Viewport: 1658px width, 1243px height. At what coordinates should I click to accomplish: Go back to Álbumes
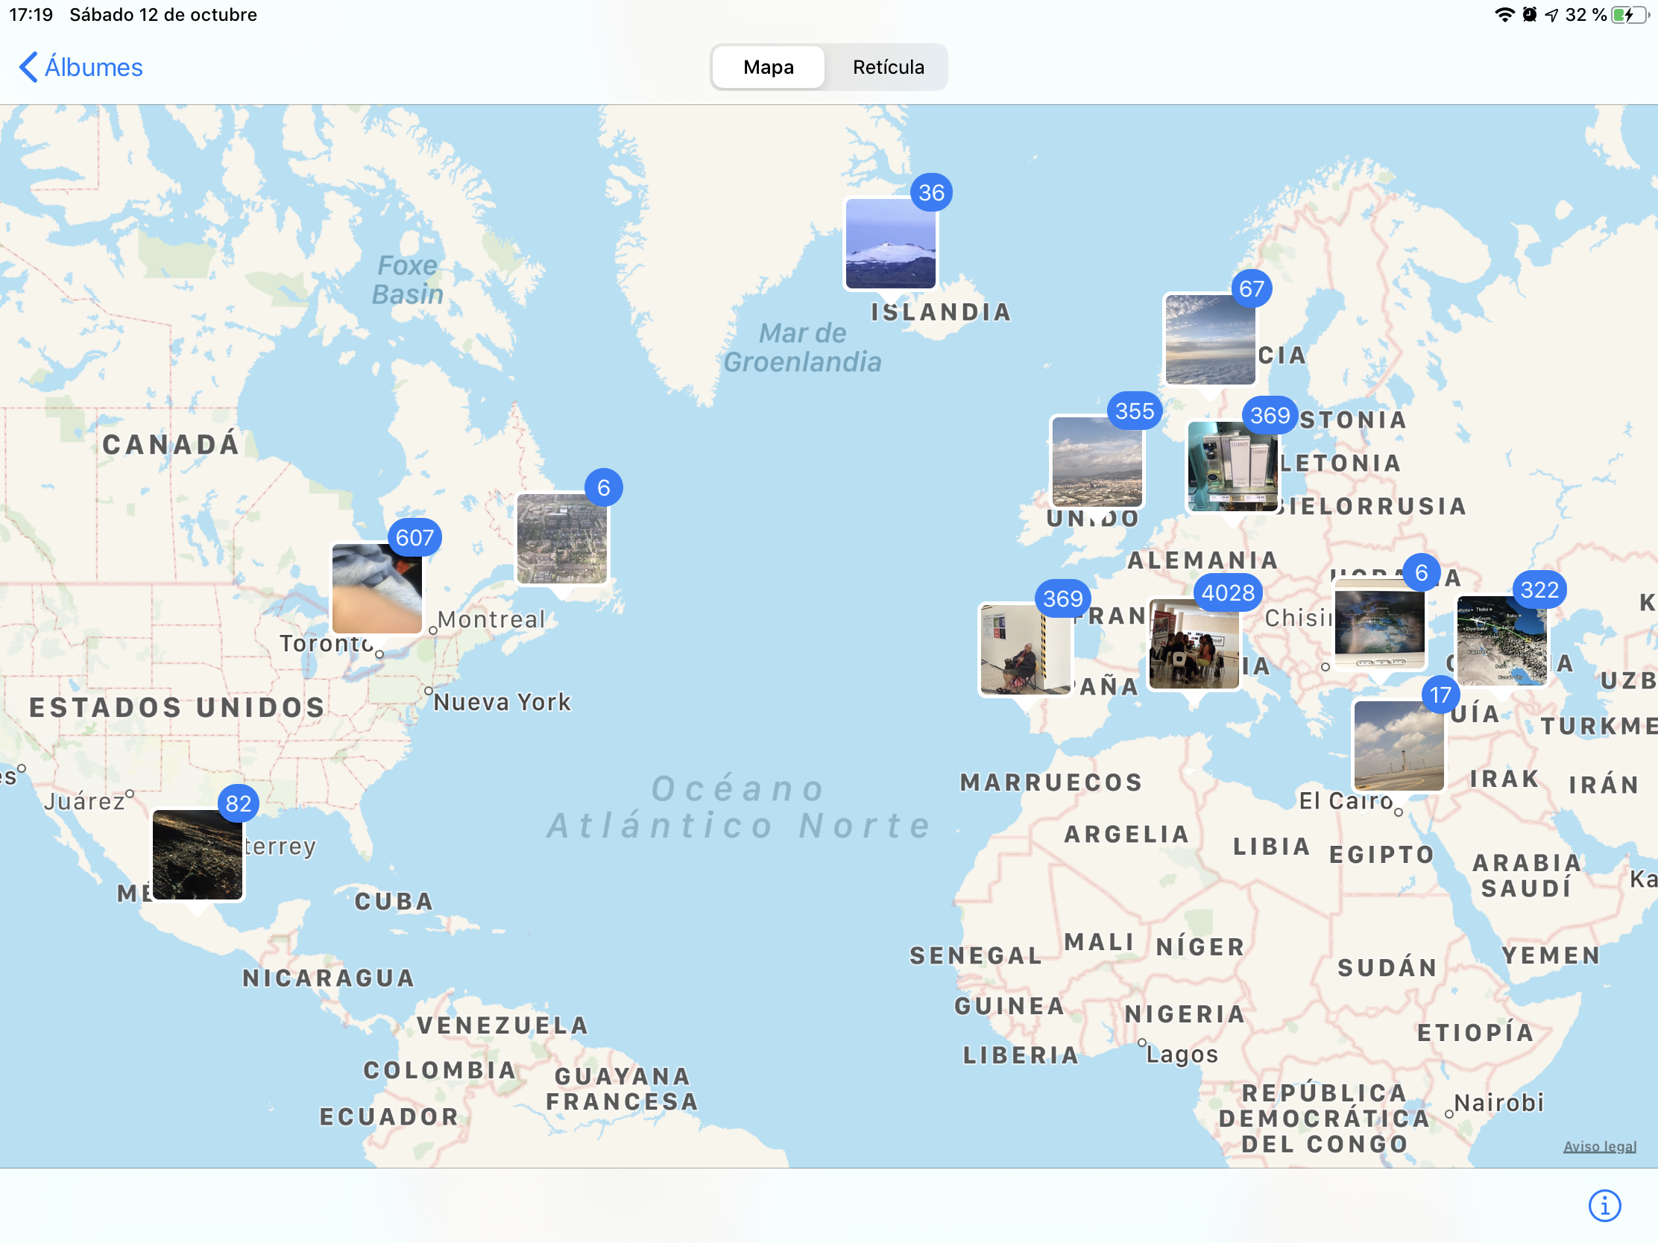pyautogui.click(x=81, y=67)
